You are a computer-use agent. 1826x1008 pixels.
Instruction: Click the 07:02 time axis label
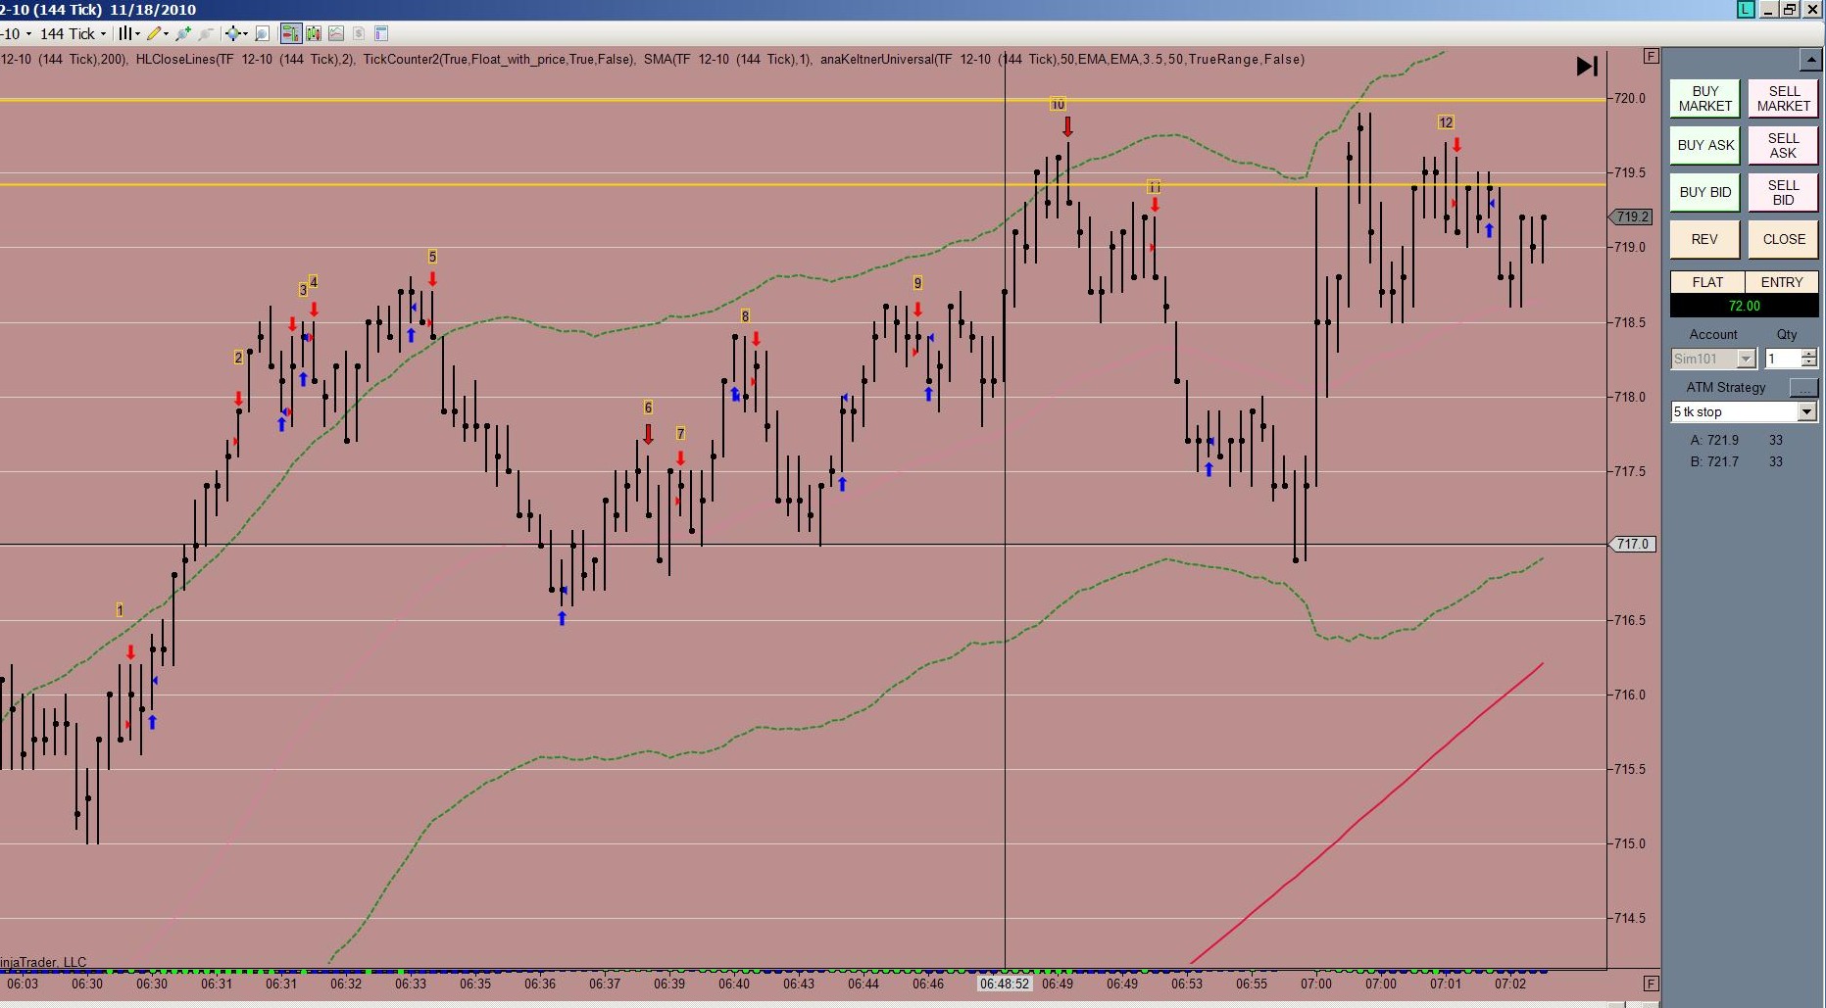point(1510,984)
